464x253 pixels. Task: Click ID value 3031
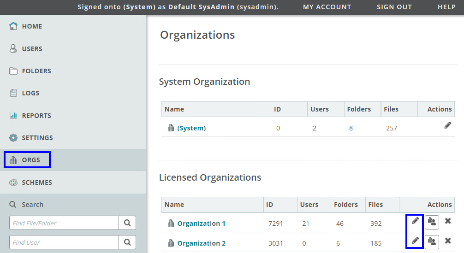[x=275, y=243]
